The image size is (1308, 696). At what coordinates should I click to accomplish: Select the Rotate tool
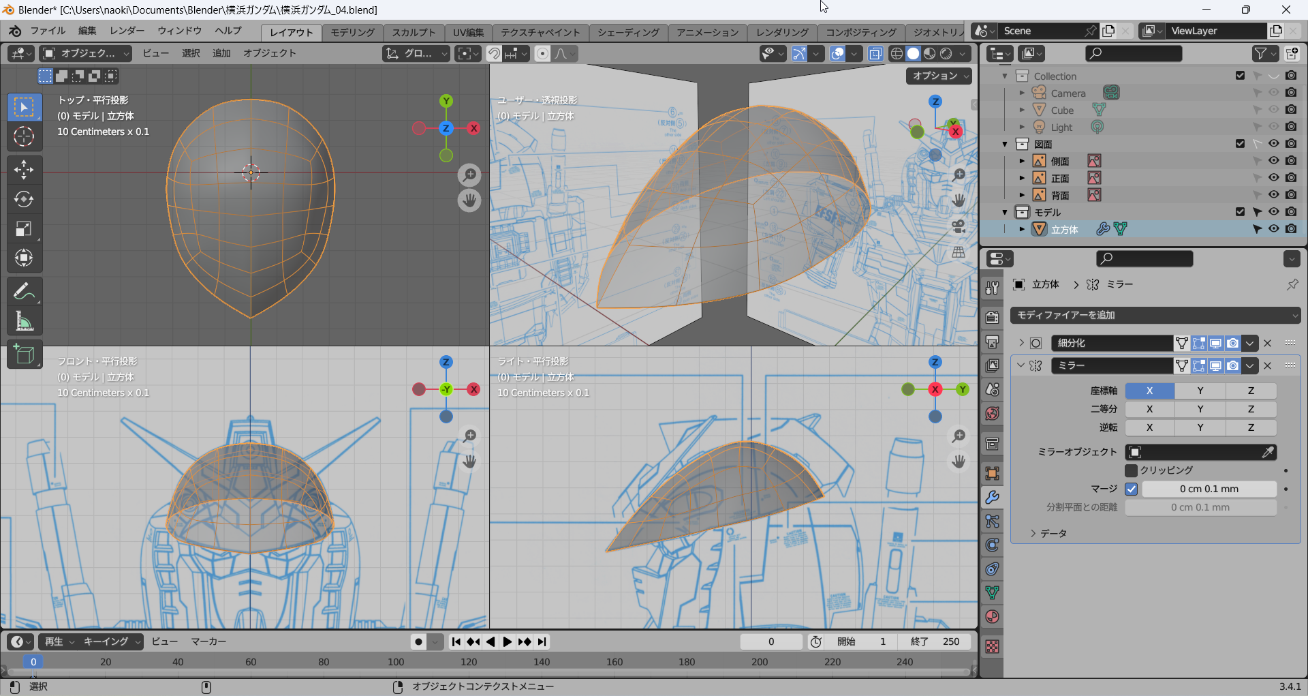click(x=24, y=199)
